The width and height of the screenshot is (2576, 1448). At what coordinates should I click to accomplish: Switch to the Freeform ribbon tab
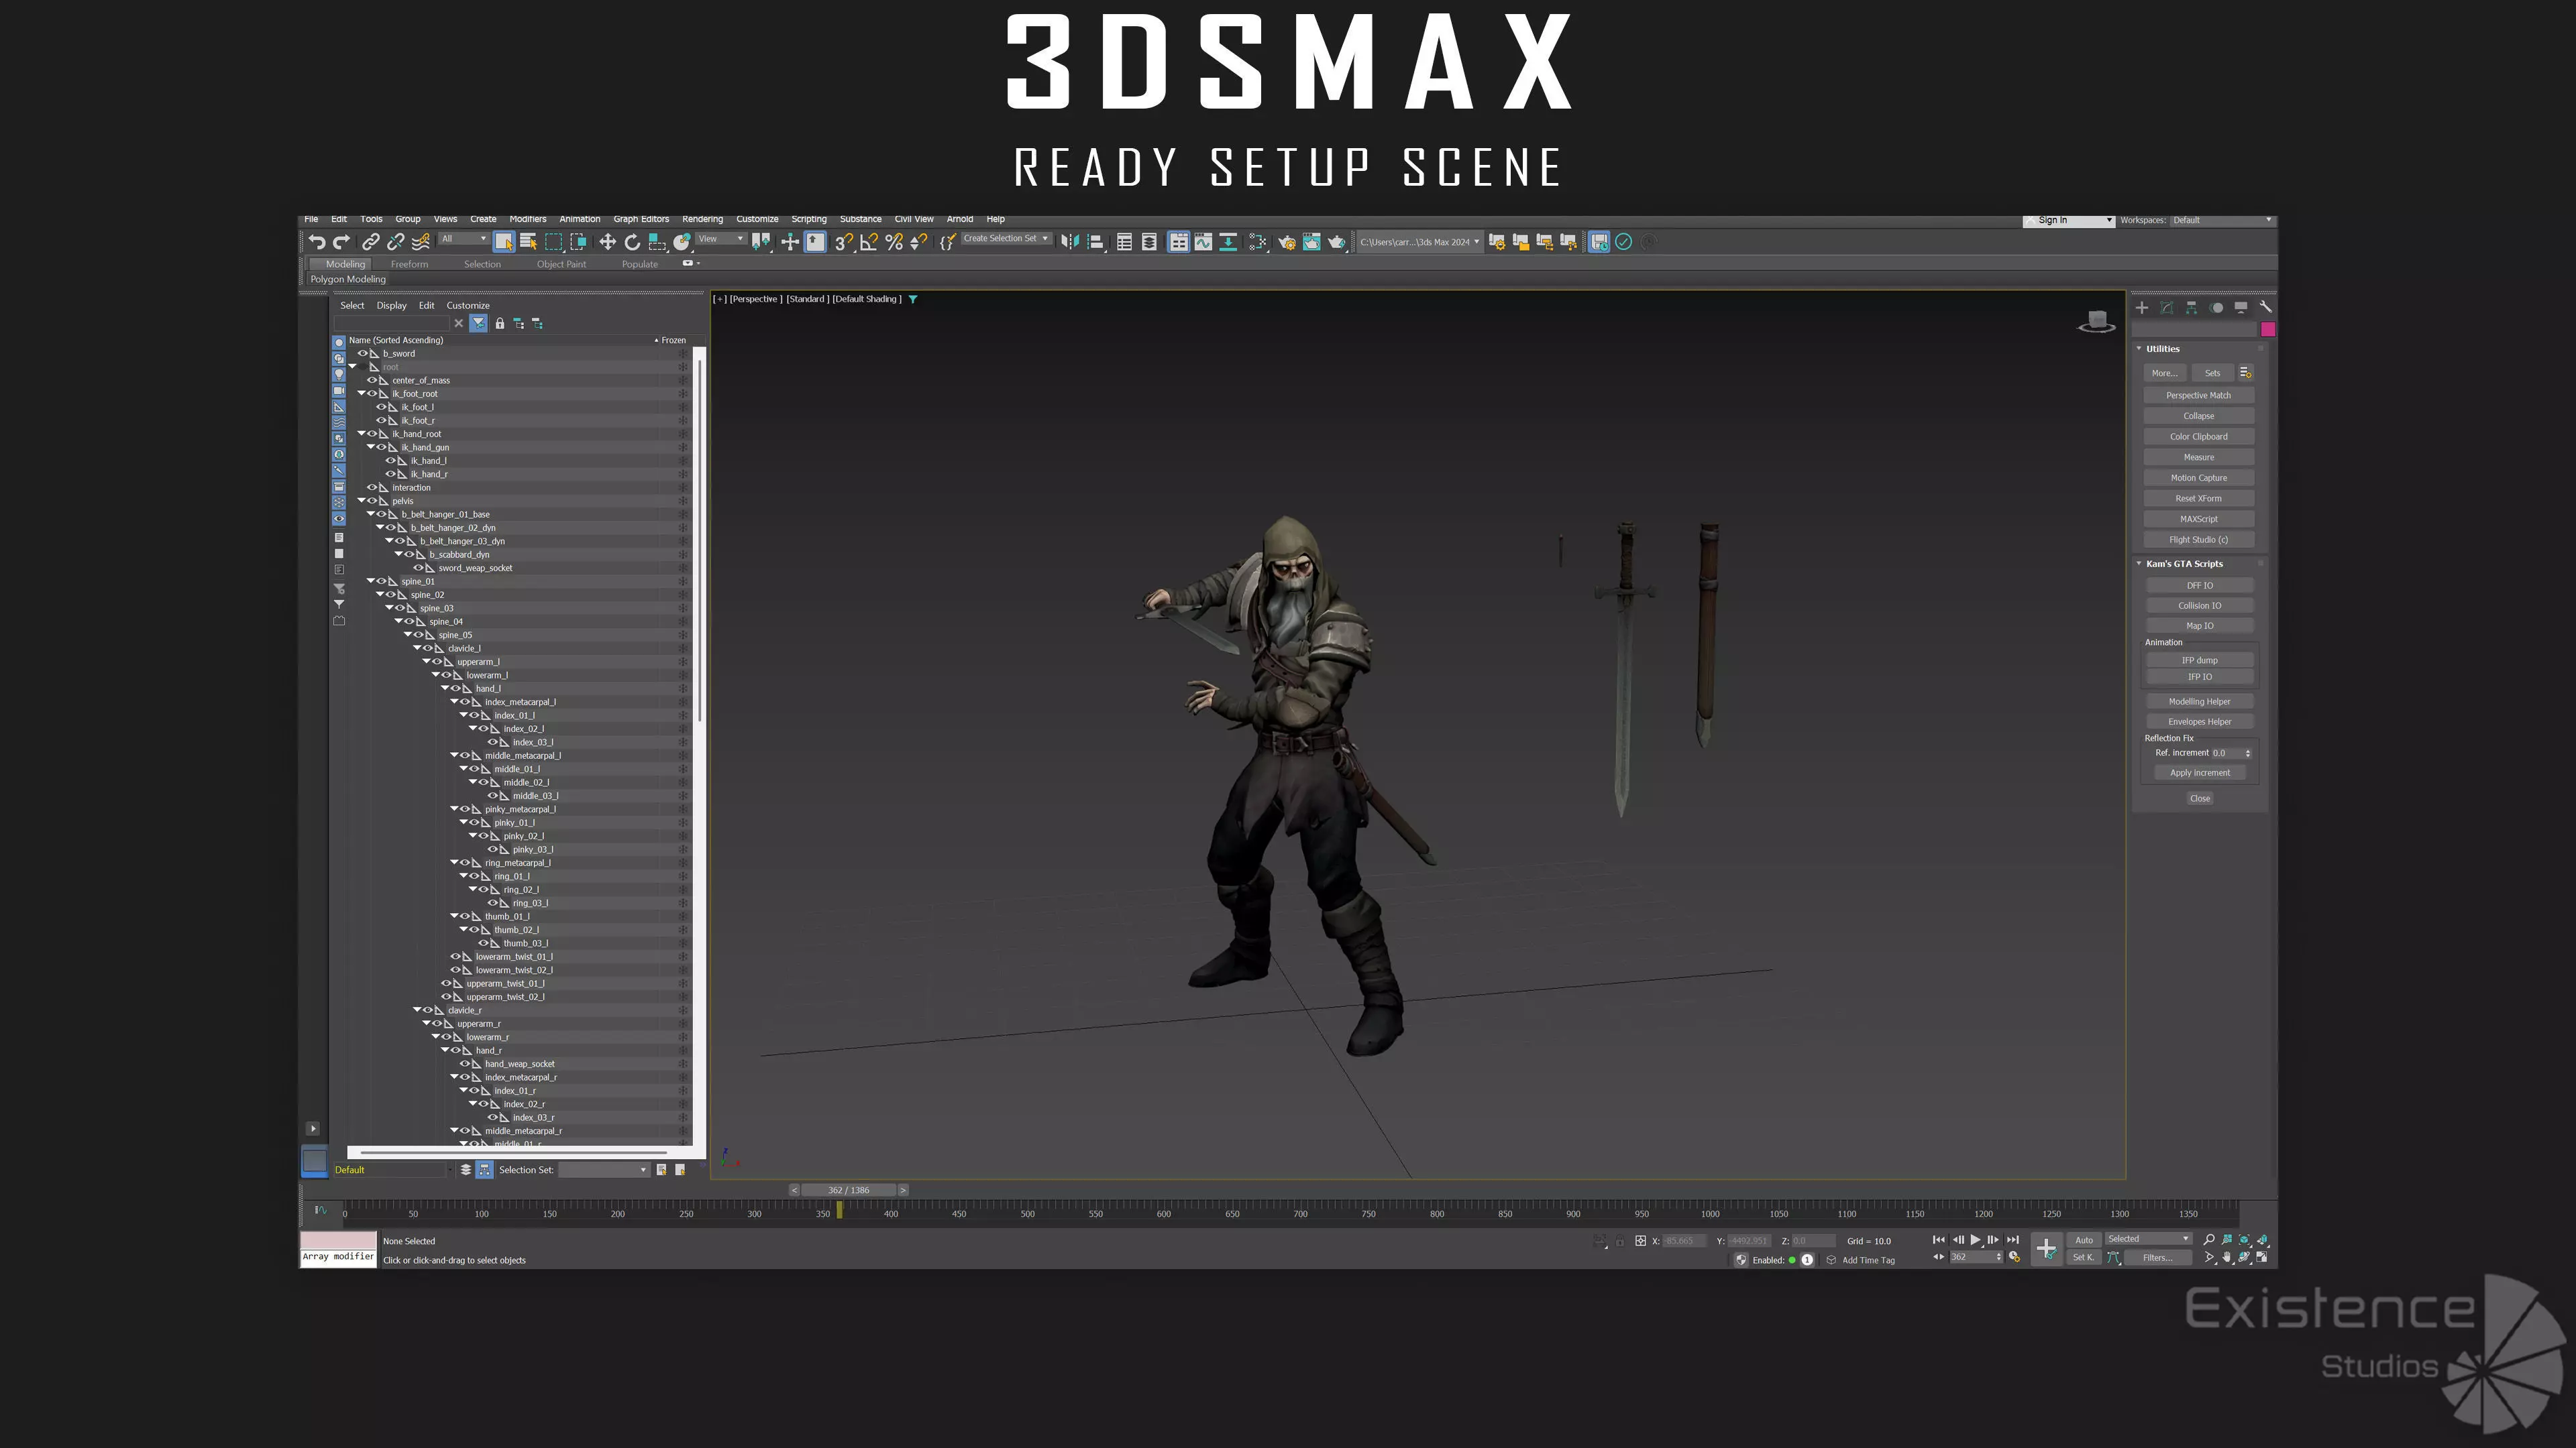click(409, 265)
